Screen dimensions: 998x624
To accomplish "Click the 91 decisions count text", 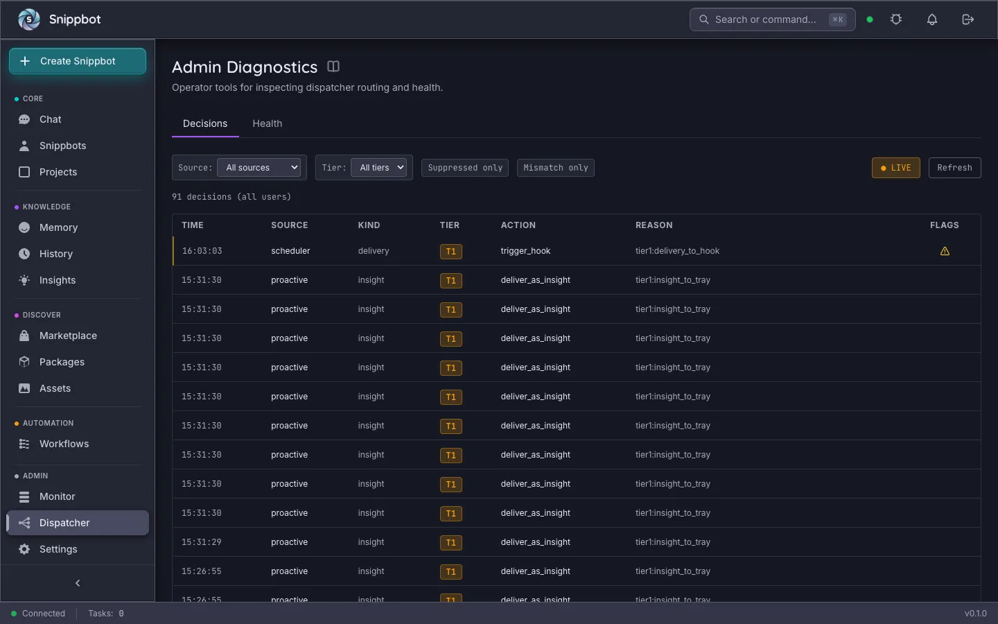I will [x=231, y=197].
